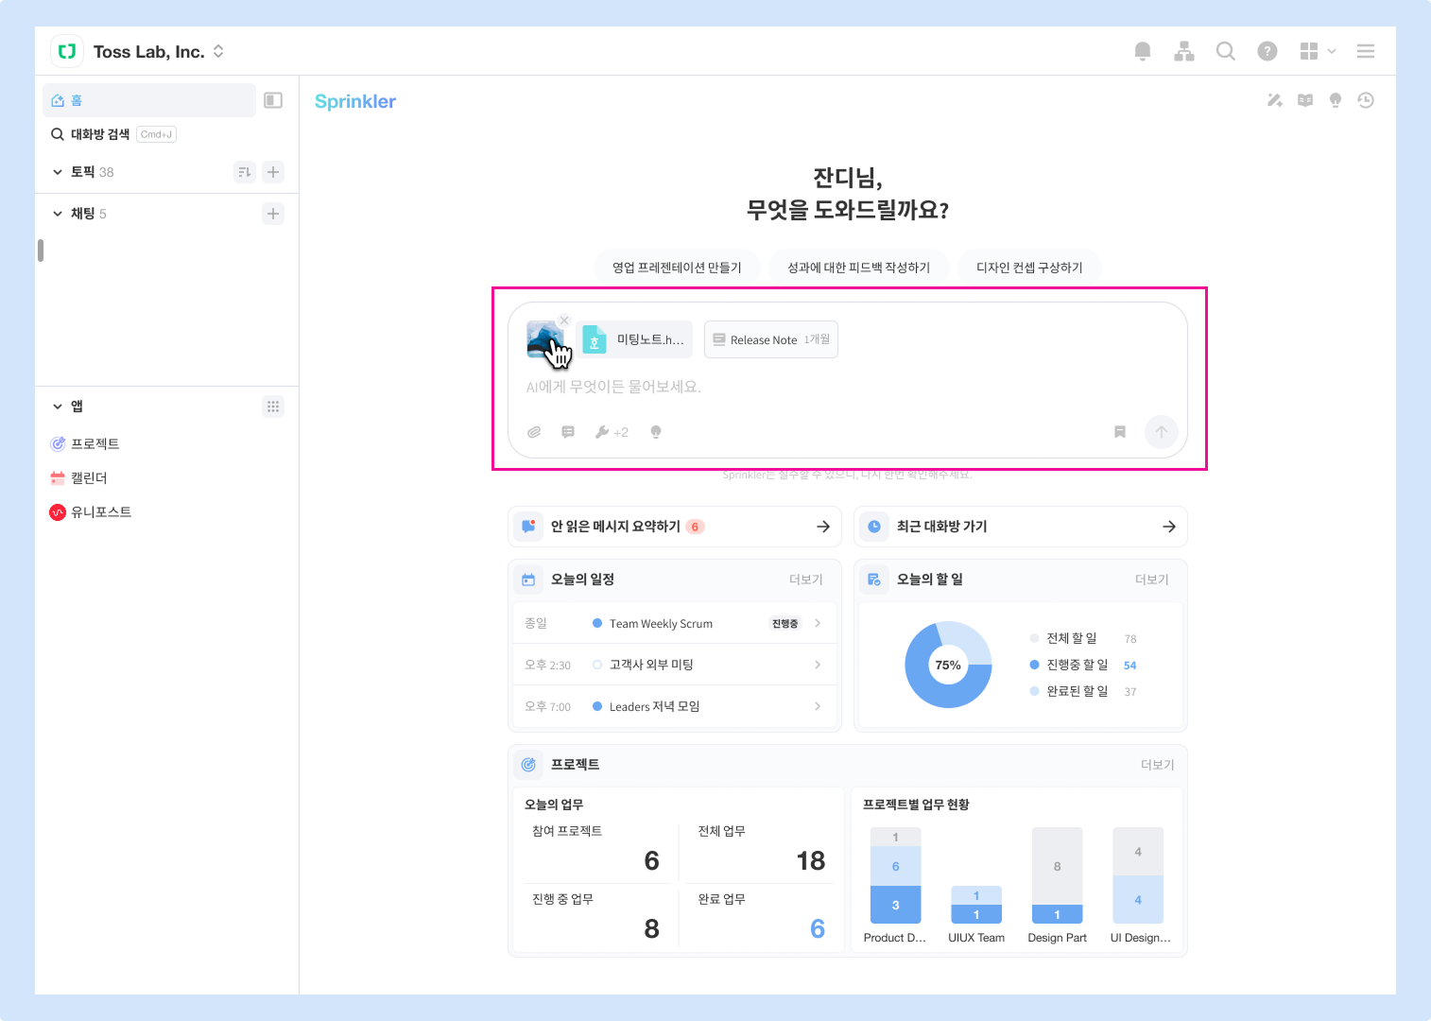This screenshot has width=1431, height=1021.
Task: Click the magic wand icon beside Sprinkler header
Action: point(1275,100)
